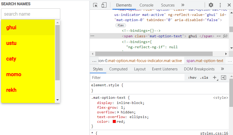233x135 pixels.
Task: Open DevTools settings gear
Action: coord(211,5)
